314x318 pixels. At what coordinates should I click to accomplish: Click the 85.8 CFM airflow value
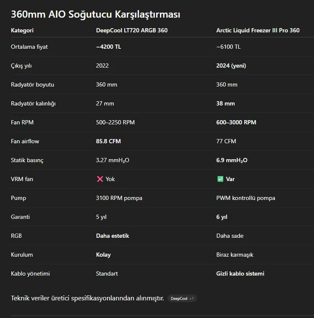[108, 141]
